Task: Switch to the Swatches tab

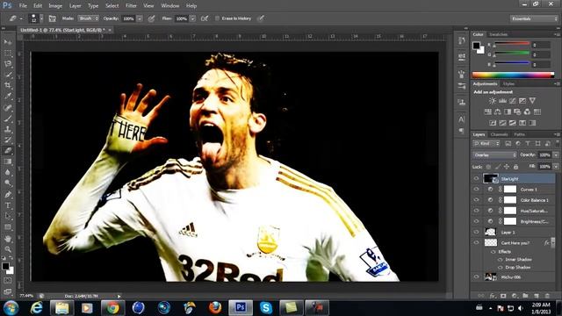Action: tap(498, 34)
